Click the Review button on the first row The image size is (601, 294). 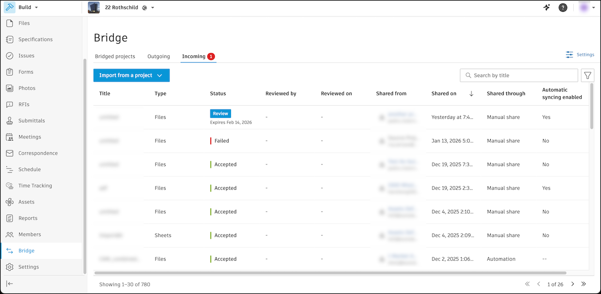tap(220, 113)
